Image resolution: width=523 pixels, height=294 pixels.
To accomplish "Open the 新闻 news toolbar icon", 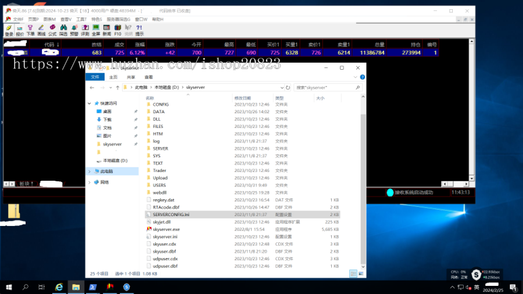I will coord(107,30).
